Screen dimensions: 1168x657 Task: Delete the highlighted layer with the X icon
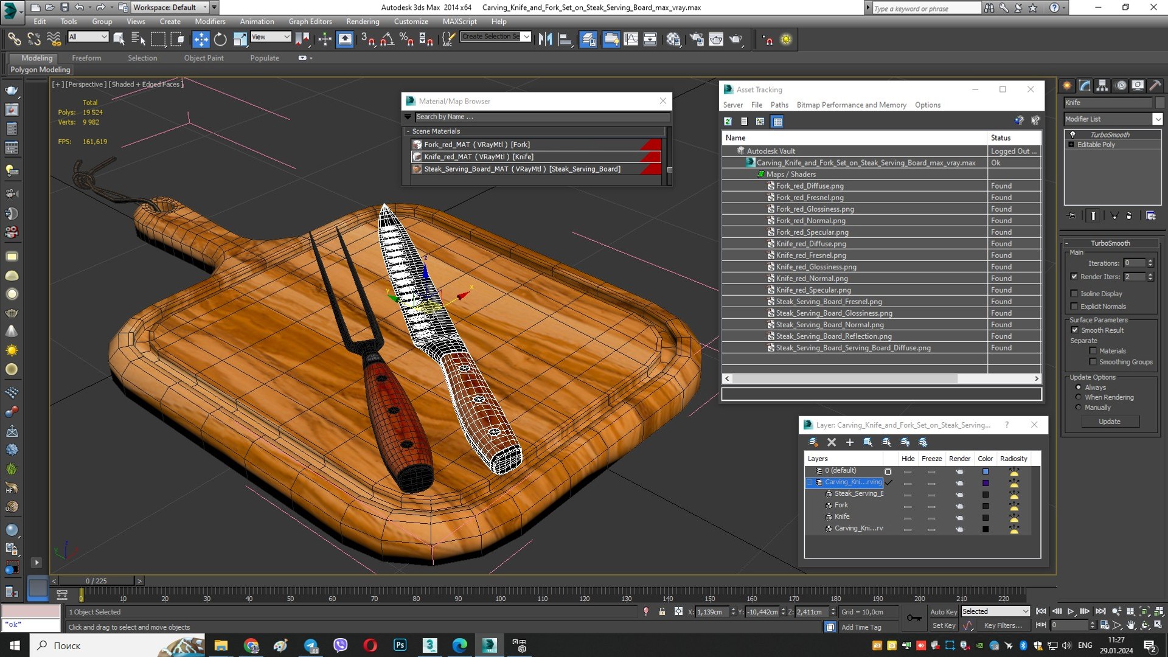click(832, 442)
